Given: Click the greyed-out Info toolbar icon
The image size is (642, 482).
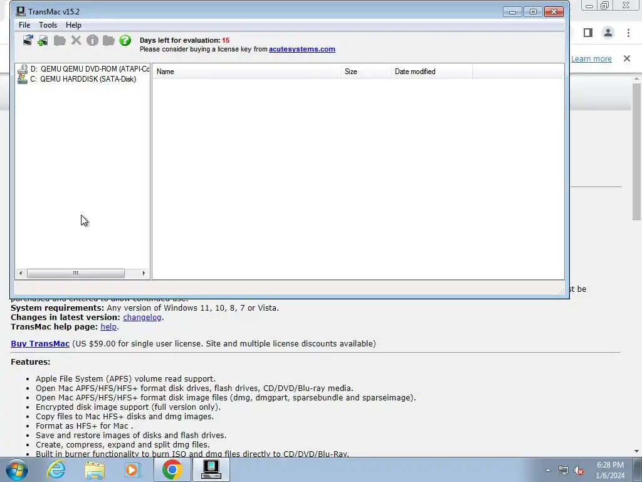Looking at the screenshot, I should click(x=93, y=40).
